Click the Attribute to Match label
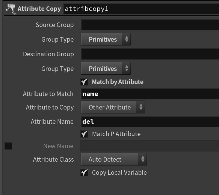 (48, 94)
